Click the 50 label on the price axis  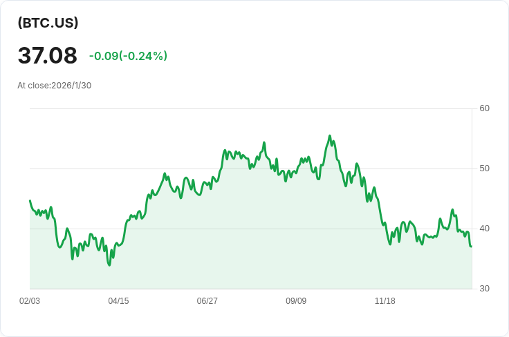[484, 168]
